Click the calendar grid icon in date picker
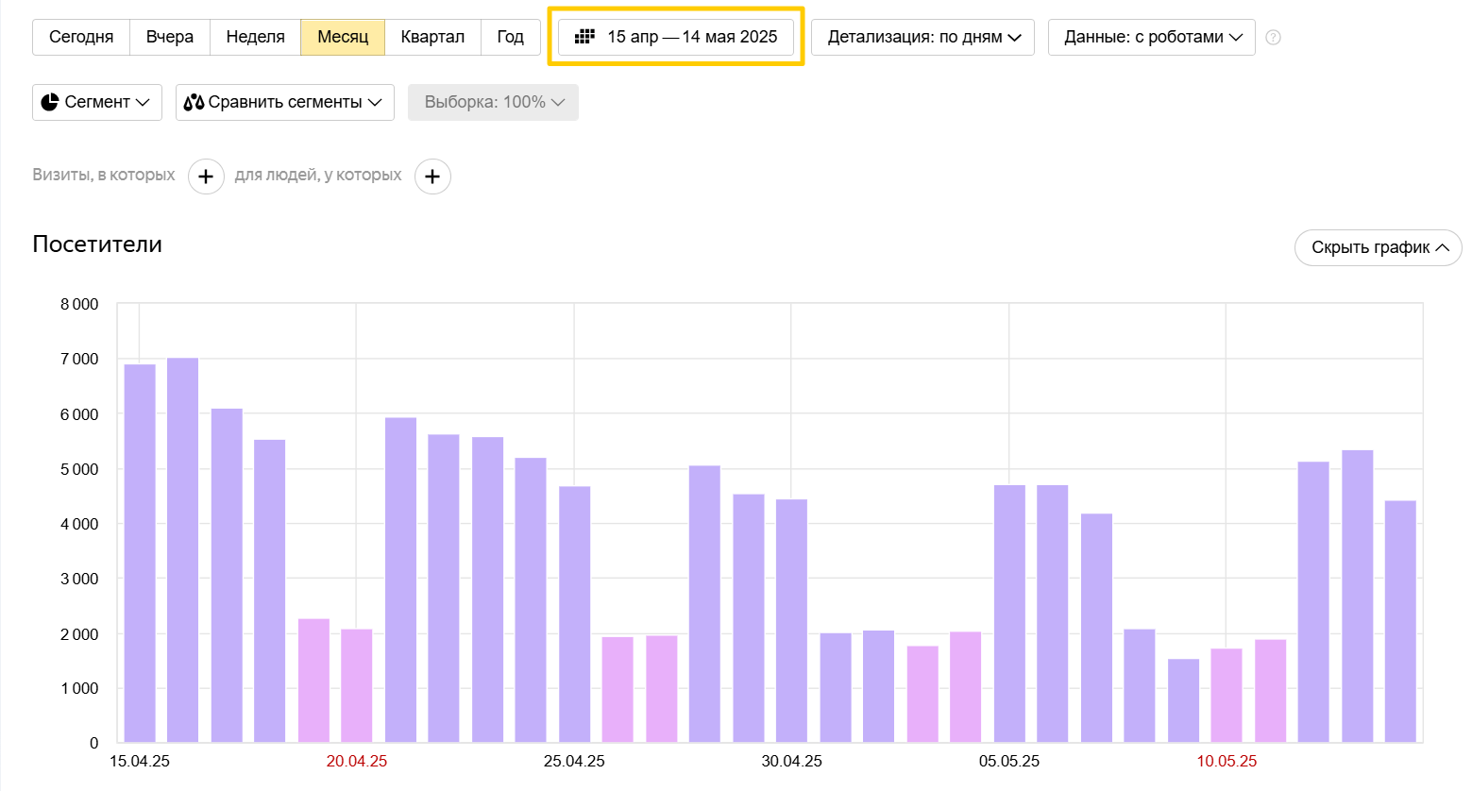The image size is (1472, 791). coord(584,37)
